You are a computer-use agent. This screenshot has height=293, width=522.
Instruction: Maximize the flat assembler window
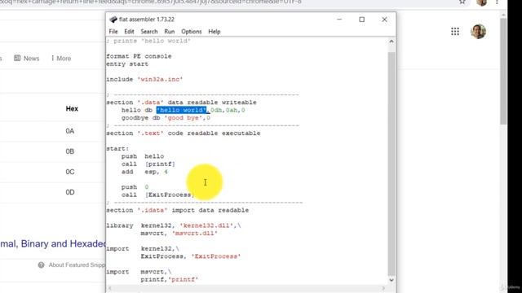(x=362, y=20)
